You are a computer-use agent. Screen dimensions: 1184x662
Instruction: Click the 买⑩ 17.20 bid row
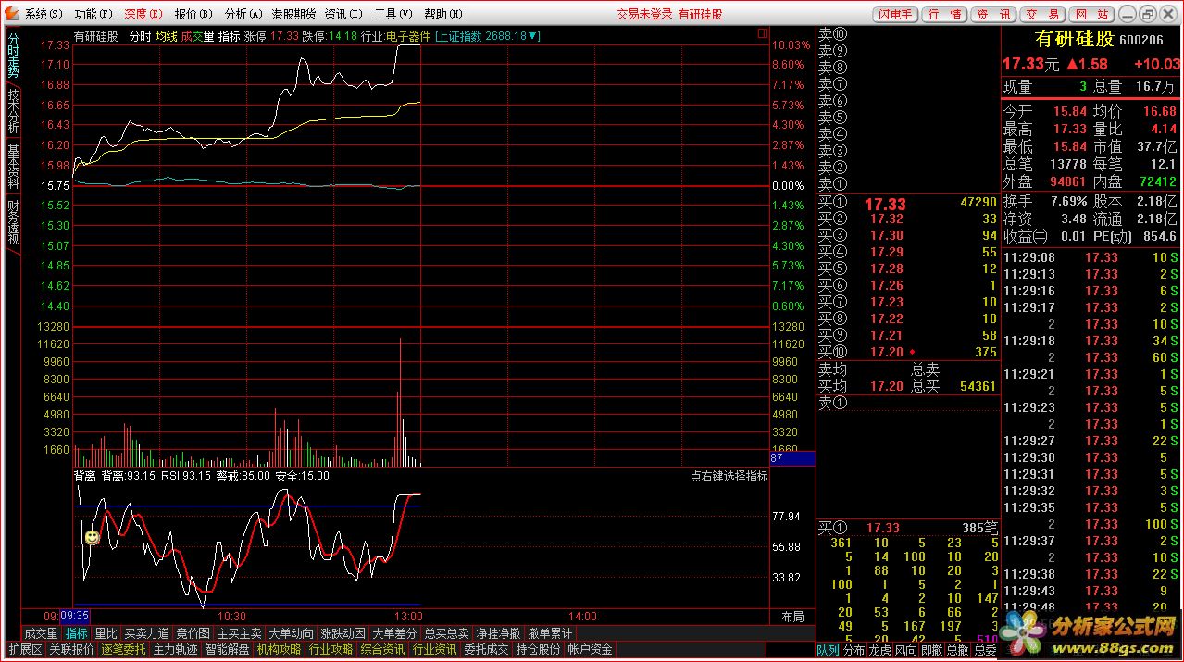pos(907,352)
